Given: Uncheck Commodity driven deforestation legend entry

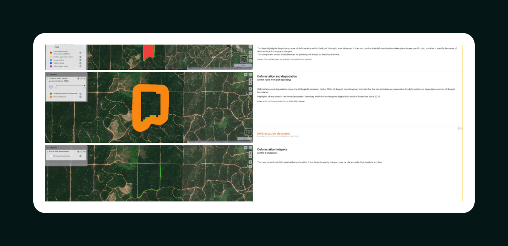Looking at the screenshot, I should [81, 53].
